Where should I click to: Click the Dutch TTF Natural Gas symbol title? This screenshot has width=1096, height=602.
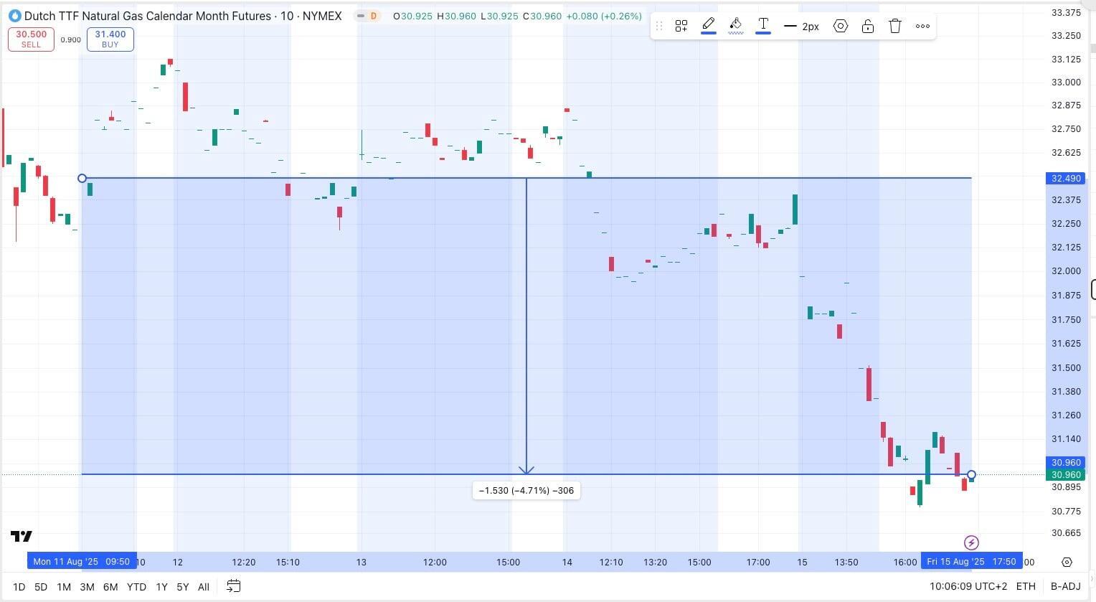click(x=183, y=16)
